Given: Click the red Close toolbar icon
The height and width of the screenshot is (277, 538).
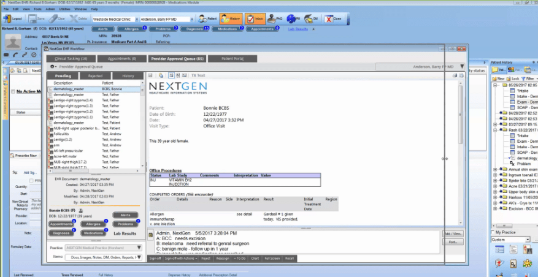Looking at the screenshot, I should click(x=333, y=19).
